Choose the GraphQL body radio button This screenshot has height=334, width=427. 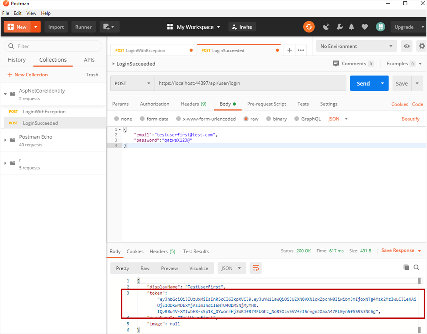[x=297, y=119]
